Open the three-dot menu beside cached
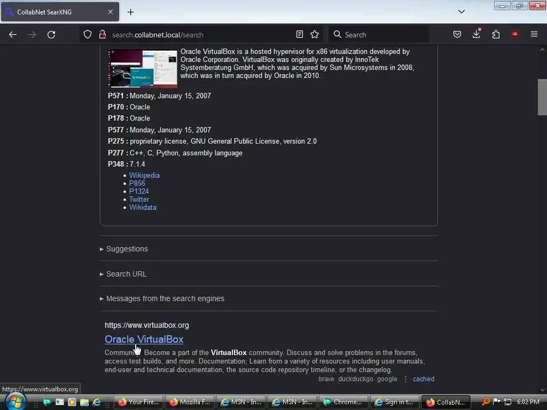547x410 pixels. point(405,379)
